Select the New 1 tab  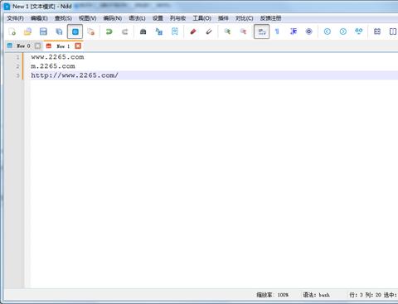pyautogui.click(x=63, y=46)
